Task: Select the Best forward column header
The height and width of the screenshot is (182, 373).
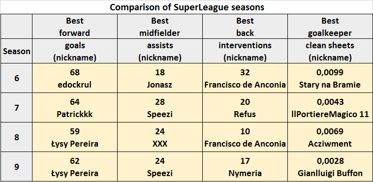Action: click(75, 27)
